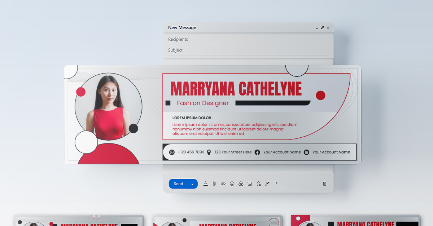Click the LOREM IPSUM DOLOR heading

coord(192,118)
